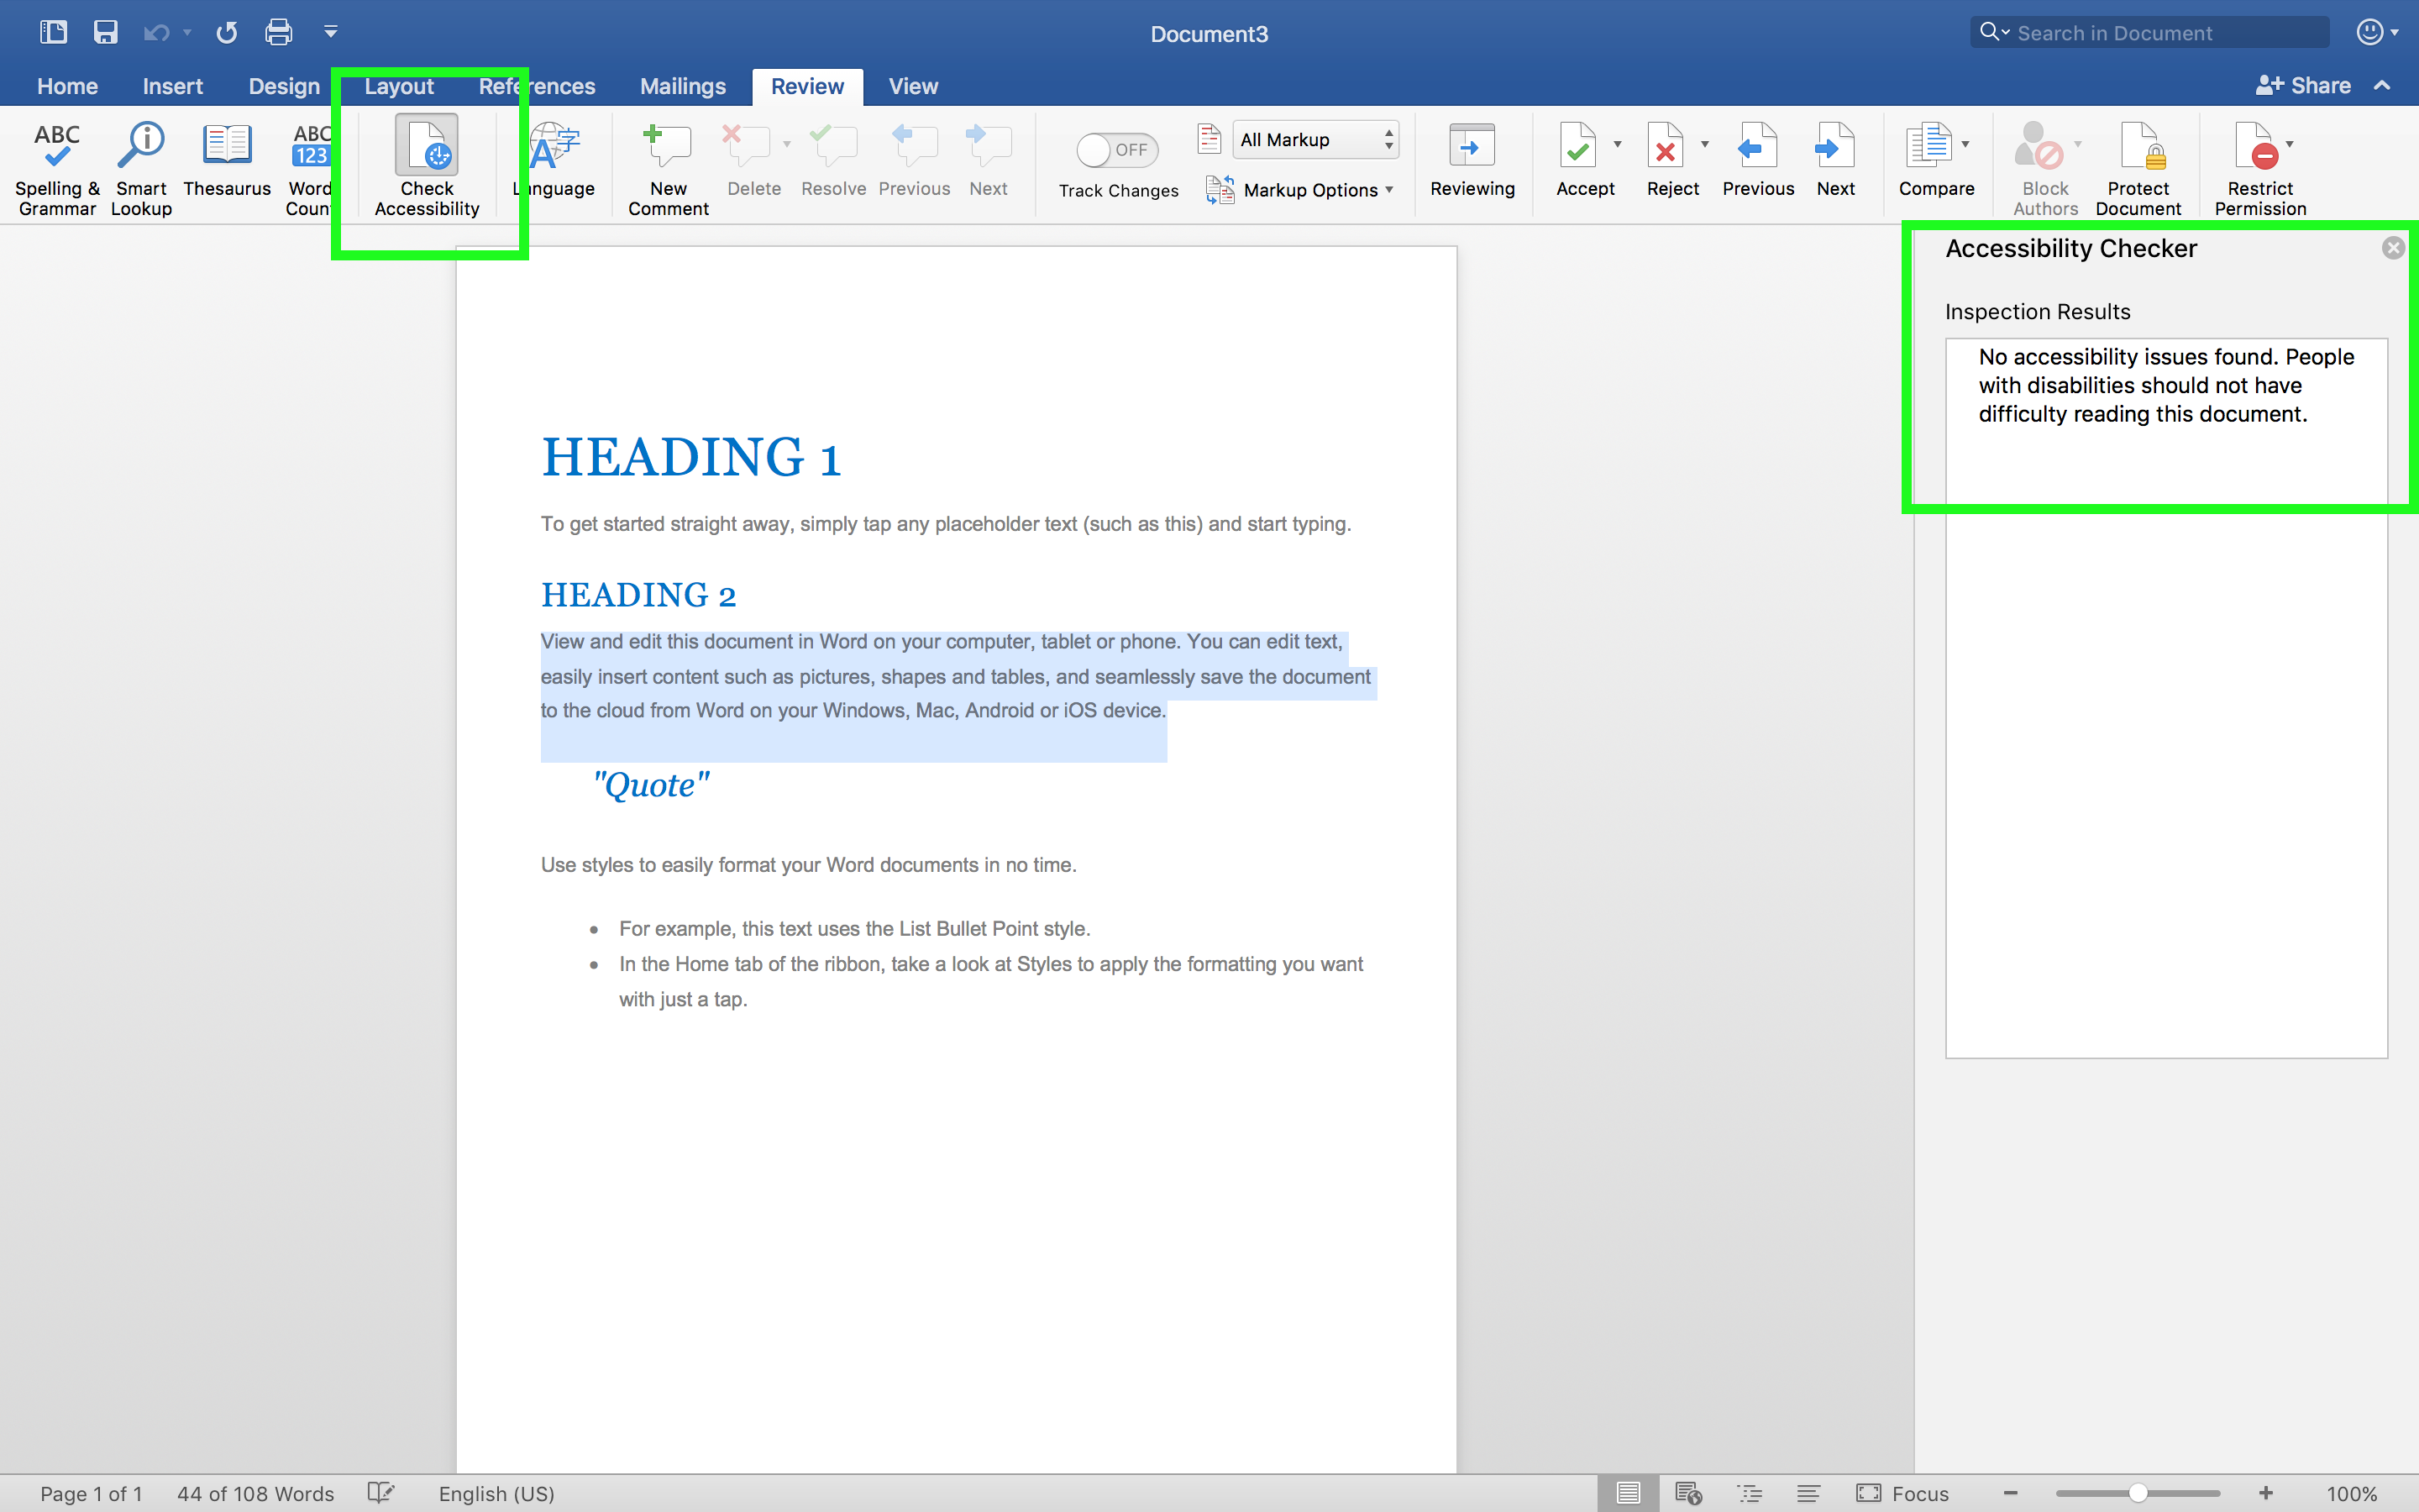The width and height of the screenshot is (2419, 1512).
Task: Toggle the navigation sidebar icon
Action: pyautogui.click(x=53, y=32)
